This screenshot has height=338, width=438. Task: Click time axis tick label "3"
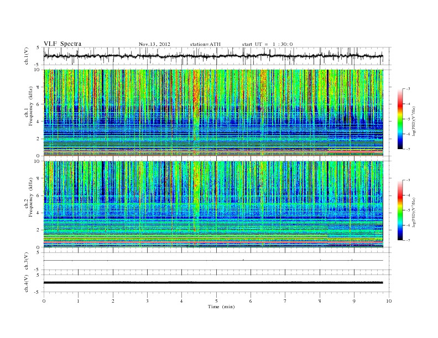(x=147, y=301)
